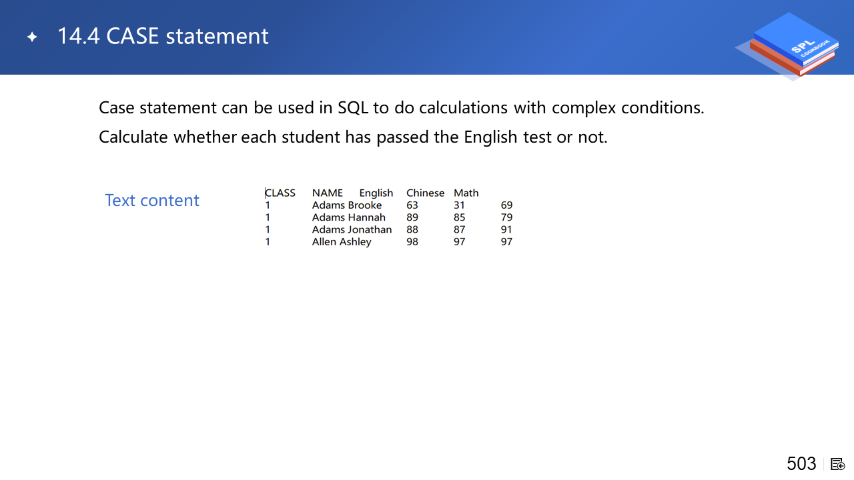Click score 91 in Adams Jonathan's row

tap(506, 229)
